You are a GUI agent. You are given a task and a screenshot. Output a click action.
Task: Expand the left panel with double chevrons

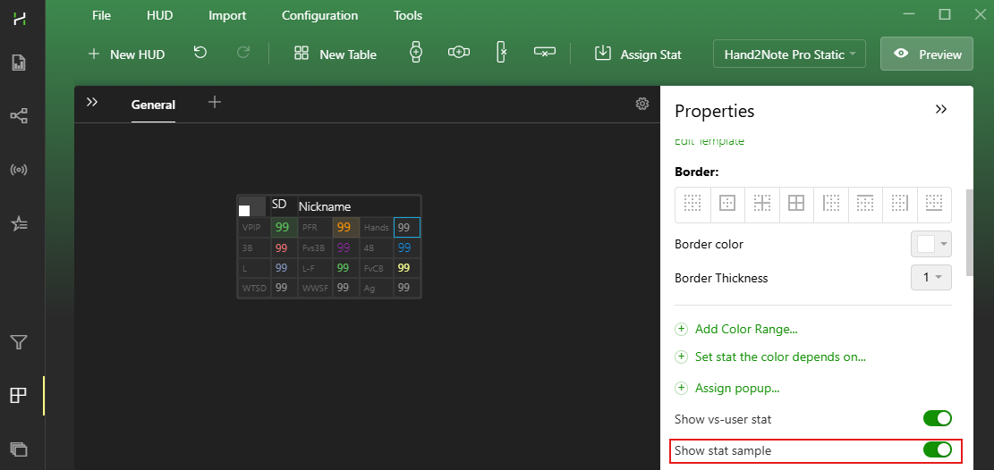click(x=92, y=103)
